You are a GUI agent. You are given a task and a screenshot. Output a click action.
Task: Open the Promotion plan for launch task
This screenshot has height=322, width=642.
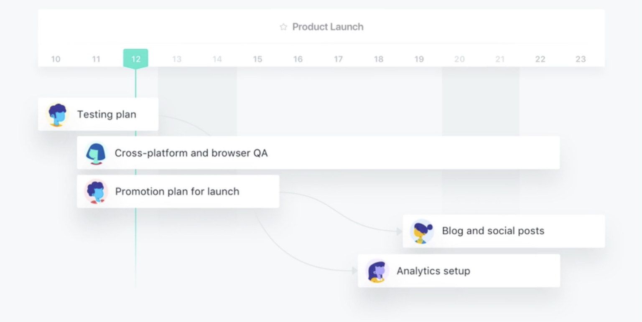(178, 191)
